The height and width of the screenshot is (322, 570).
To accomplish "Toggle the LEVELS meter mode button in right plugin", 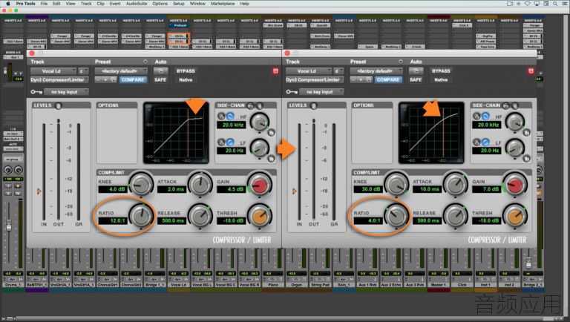I will pyautogui.click(x=313, y=106).
